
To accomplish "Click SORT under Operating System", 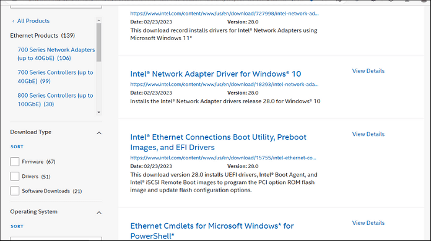I will coord(17,226).
